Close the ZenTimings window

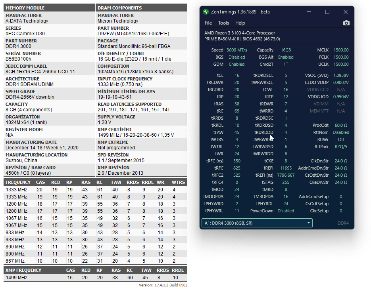click(346, 12)
